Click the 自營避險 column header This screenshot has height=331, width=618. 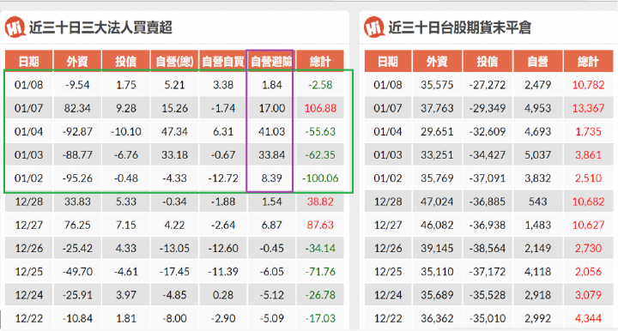point(271,62)
